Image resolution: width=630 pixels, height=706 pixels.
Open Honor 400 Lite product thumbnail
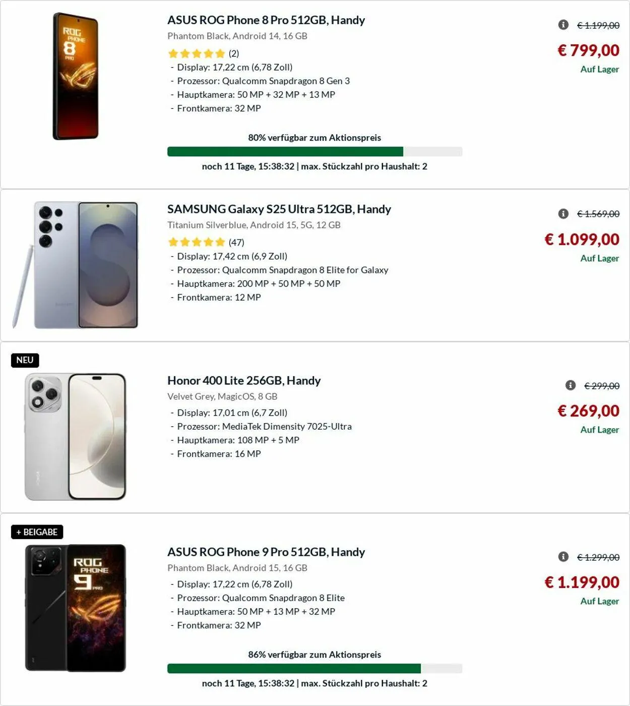pyautogui.click(x=76, y=437)
